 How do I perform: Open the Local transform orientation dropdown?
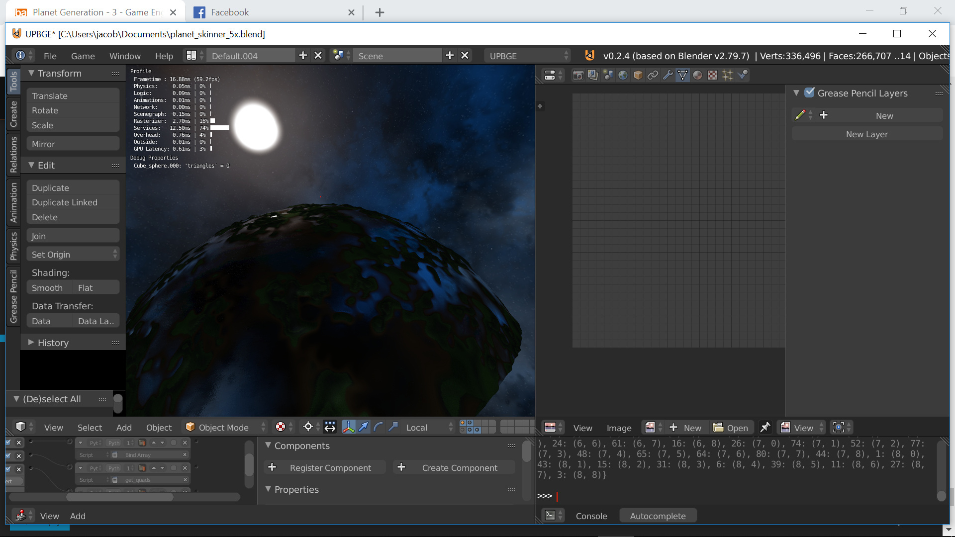coord(429,427)
